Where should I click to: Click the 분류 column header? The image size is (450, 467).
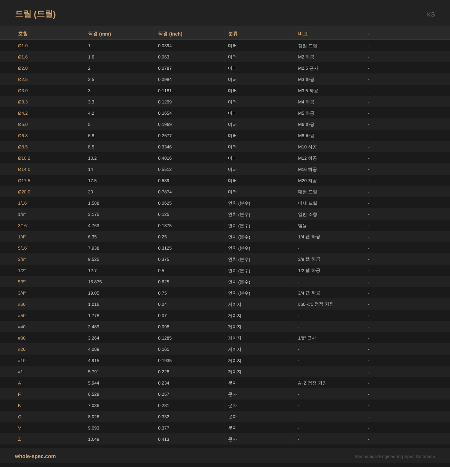232,34
